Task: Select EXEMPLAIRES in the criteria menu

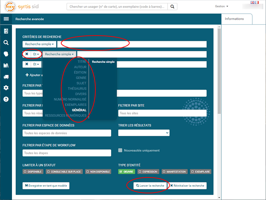Action: coord(76,105)
